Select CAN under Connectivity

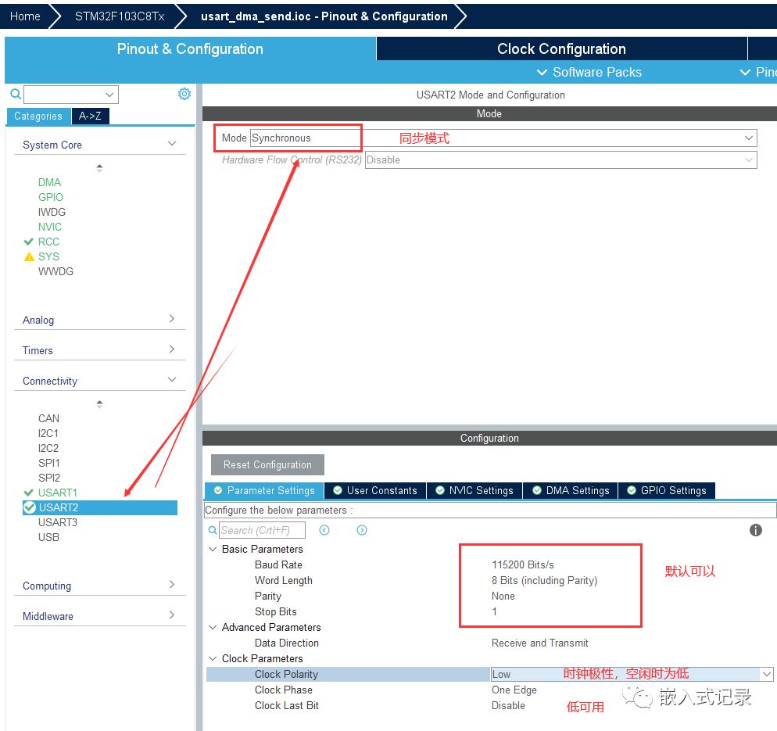(x=48, y=418)
